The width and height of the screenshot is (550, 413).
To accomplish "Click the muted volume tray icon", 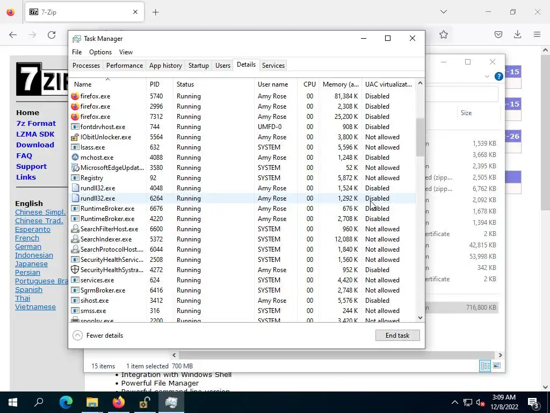I will 480,402.
